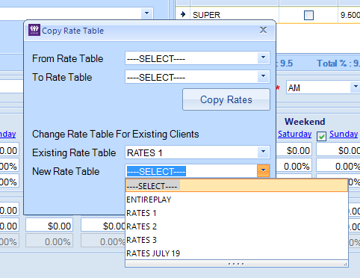Click the Copy Rate Table app icon
The width and height of the screenshot is (360, 278).
(34, 30)
